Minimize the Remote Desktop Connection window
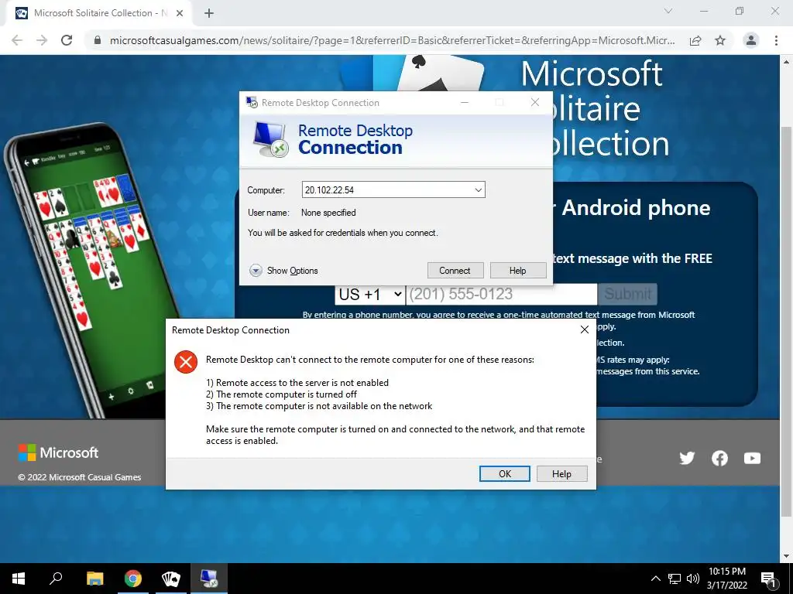 coord(465,103)
